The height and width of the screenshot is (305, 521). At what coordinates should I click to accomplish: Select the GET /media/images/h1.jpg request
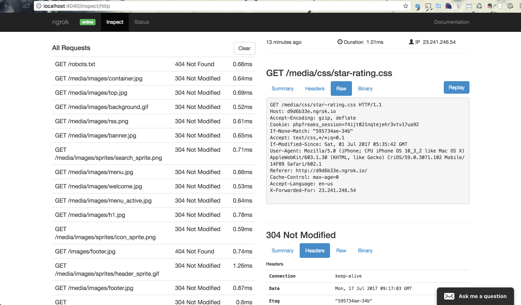click(x=154, y=215)
